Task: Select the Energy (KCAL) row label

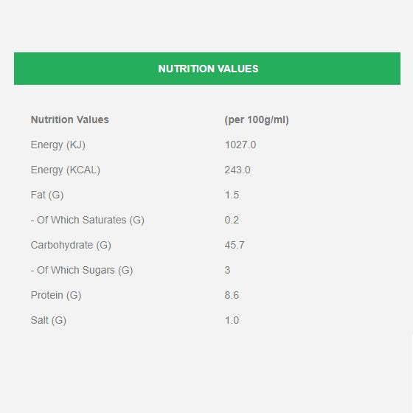Action: [66, 170]
